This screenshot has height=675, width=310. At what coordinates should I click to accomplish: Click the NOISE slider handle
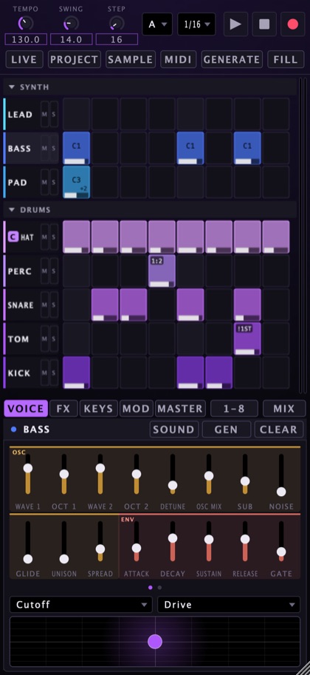click(x=281, y=492)
